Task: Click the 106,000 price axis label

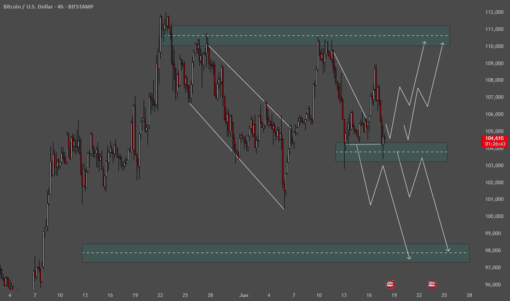Action: tap(494, 114)
